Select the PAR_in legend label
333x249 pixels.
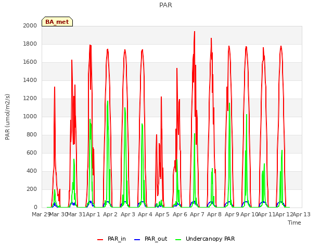[117, 239]
